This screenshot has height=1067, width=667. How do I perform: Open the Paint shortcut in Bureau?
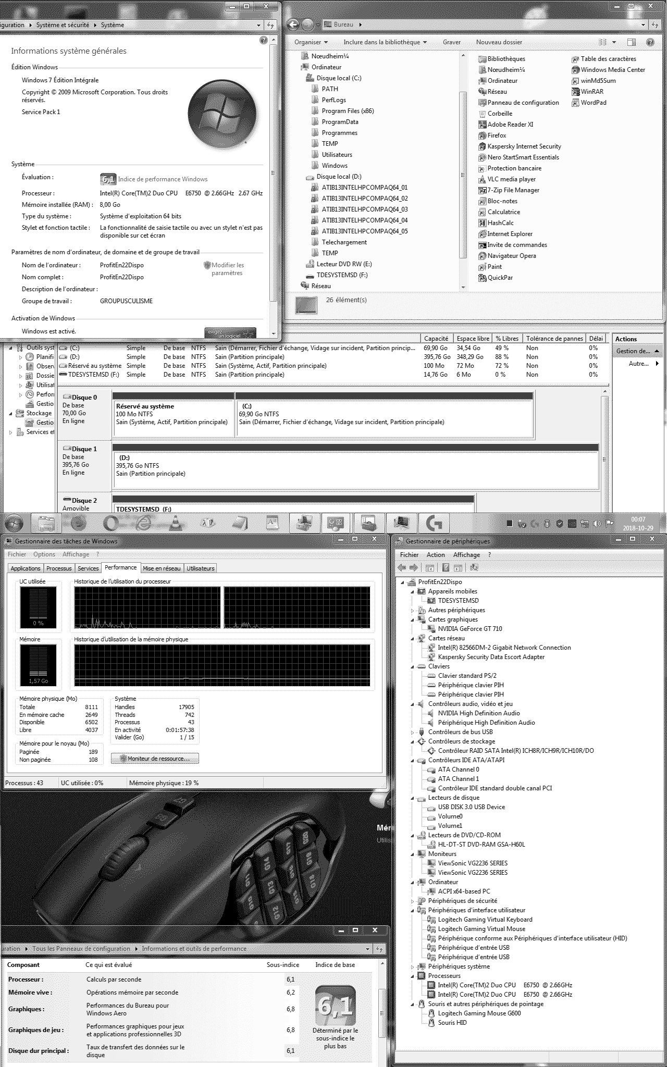click(x=490, y=267)
